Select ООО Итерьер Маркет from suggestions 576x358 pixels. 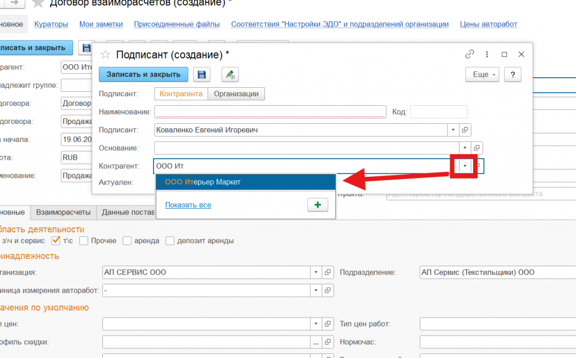[202, 182]
